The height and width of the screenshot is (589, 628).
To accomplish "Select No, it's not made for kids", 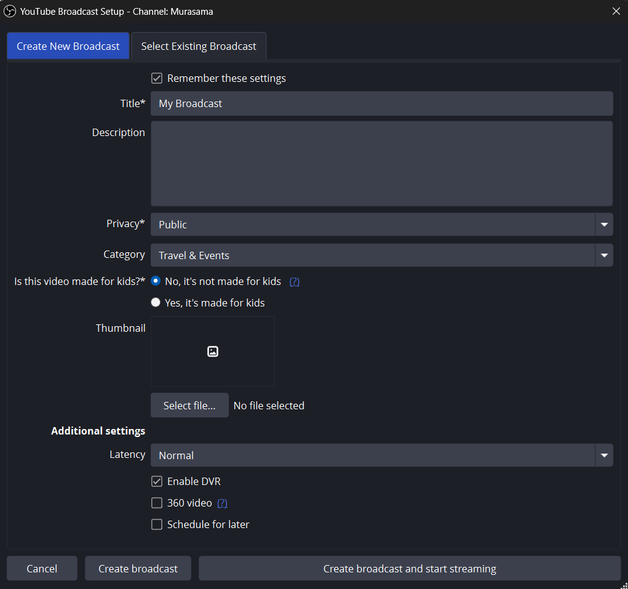I will click(x=156, y=281).
